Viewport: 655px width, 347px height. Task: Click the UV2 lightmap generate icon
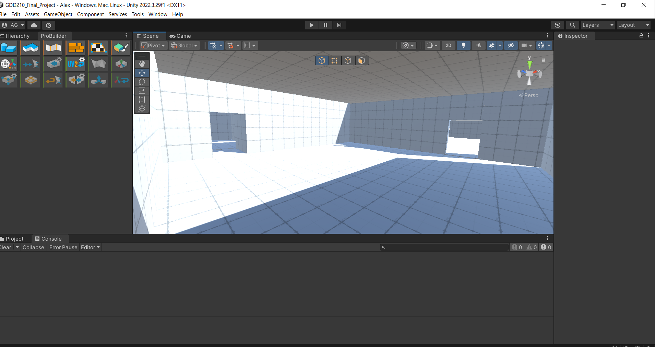point(76,64)
